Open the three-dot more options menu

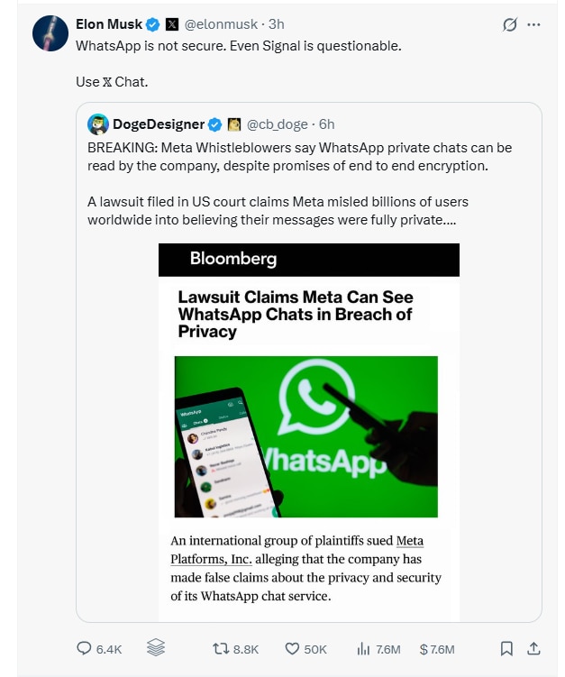[x=534, y=25]
